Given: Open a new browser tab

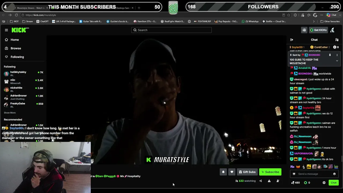Looking at the screenshot, I should coord(139,8).
